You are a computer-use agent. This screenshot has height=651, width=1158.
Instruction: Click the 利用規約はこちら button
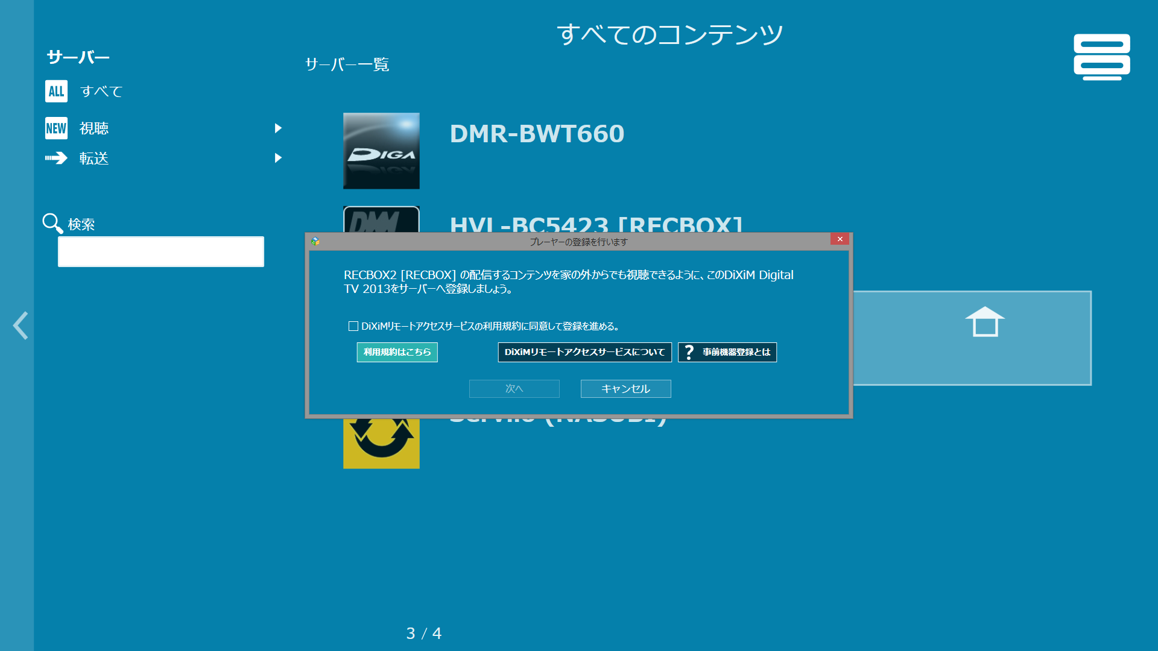pyautogui.click(x=397, y=352)
